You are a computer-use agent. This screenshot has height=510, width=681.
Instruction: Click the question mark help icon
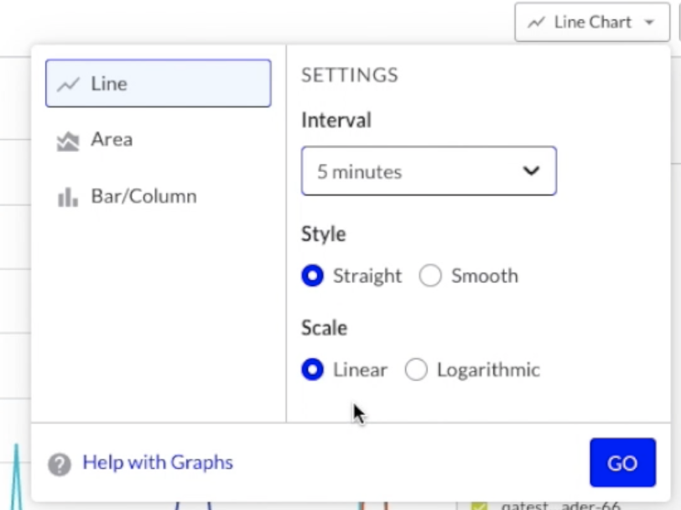click(60, 464)
